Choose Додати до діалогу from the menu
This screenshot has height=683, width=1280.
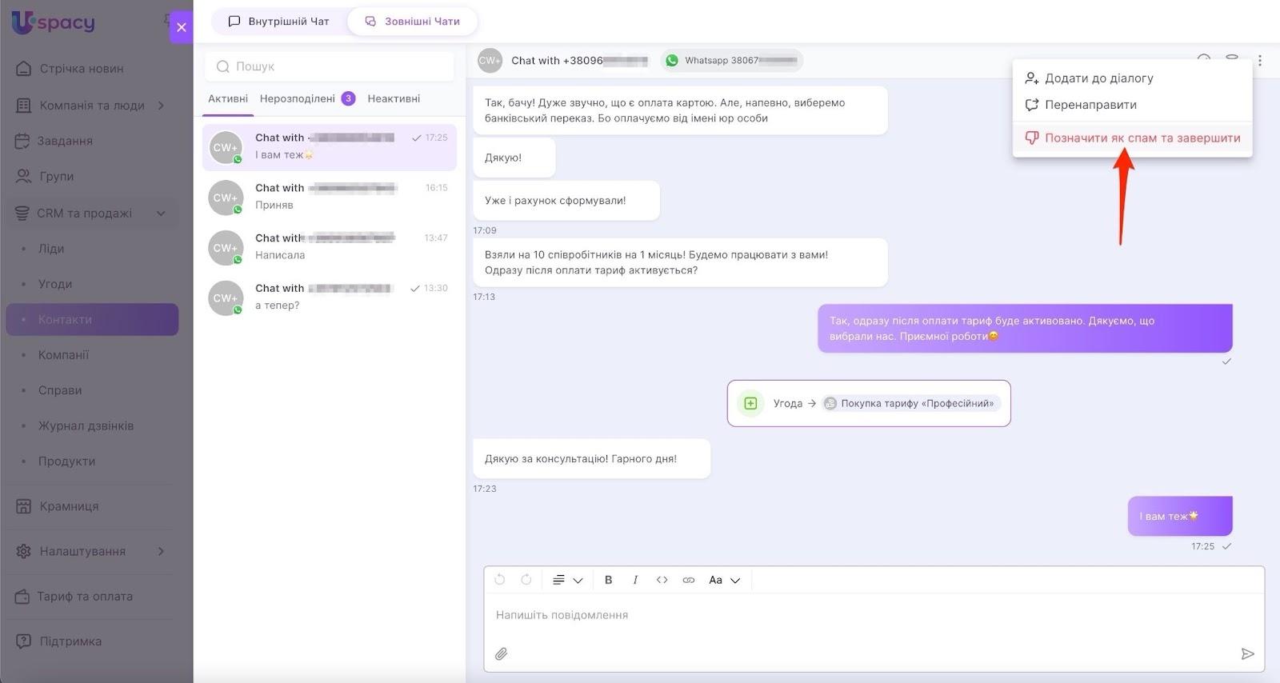(x=1132, y=78)
